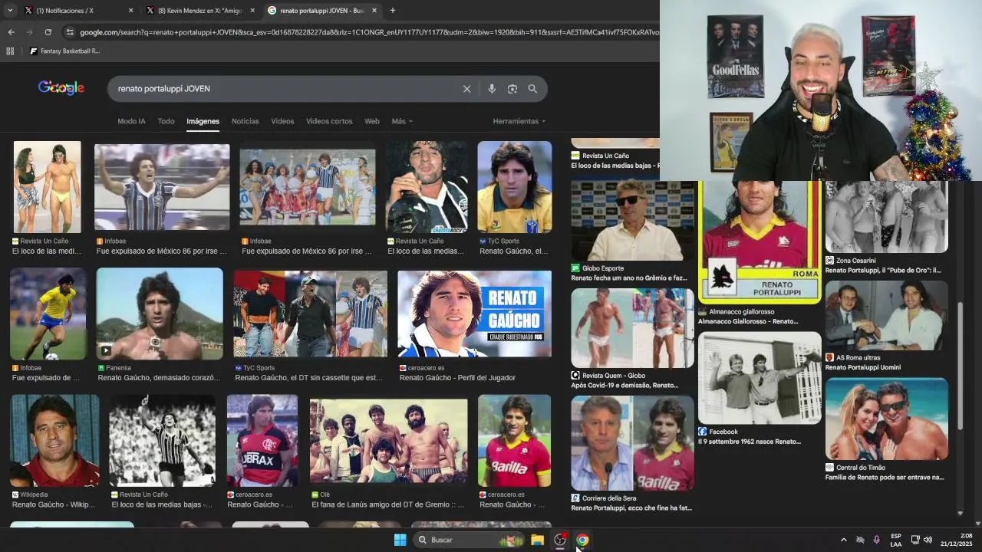The width and height of the screenshot is (982, 552).
Task: Open the Chrome apps grid shortcut
Action: [x=10, y=51]
